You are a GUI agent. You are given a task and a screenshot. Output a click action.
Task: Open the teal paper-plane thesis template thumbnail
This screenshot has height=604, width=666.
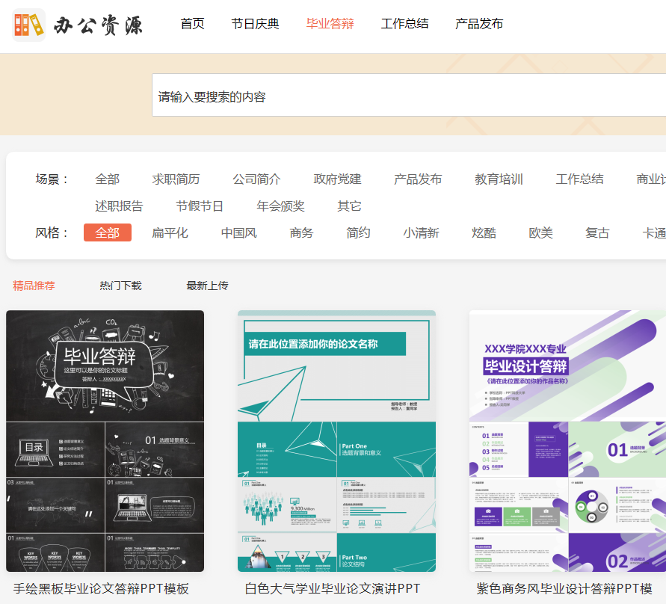tap(336, 441)
